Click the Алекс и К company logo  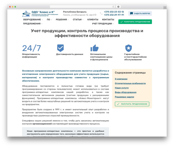pos(26,14)
